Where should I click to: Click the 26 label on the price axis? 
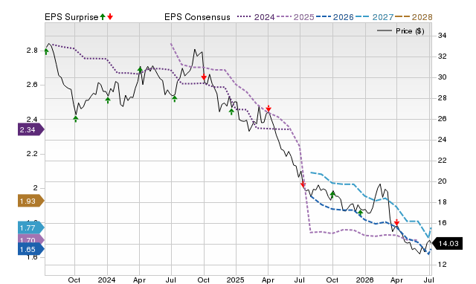(x=442, y=119)
